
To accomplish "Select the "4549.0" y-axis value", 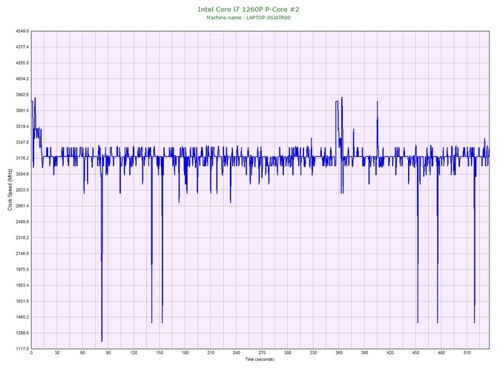I will coord(22,31).
